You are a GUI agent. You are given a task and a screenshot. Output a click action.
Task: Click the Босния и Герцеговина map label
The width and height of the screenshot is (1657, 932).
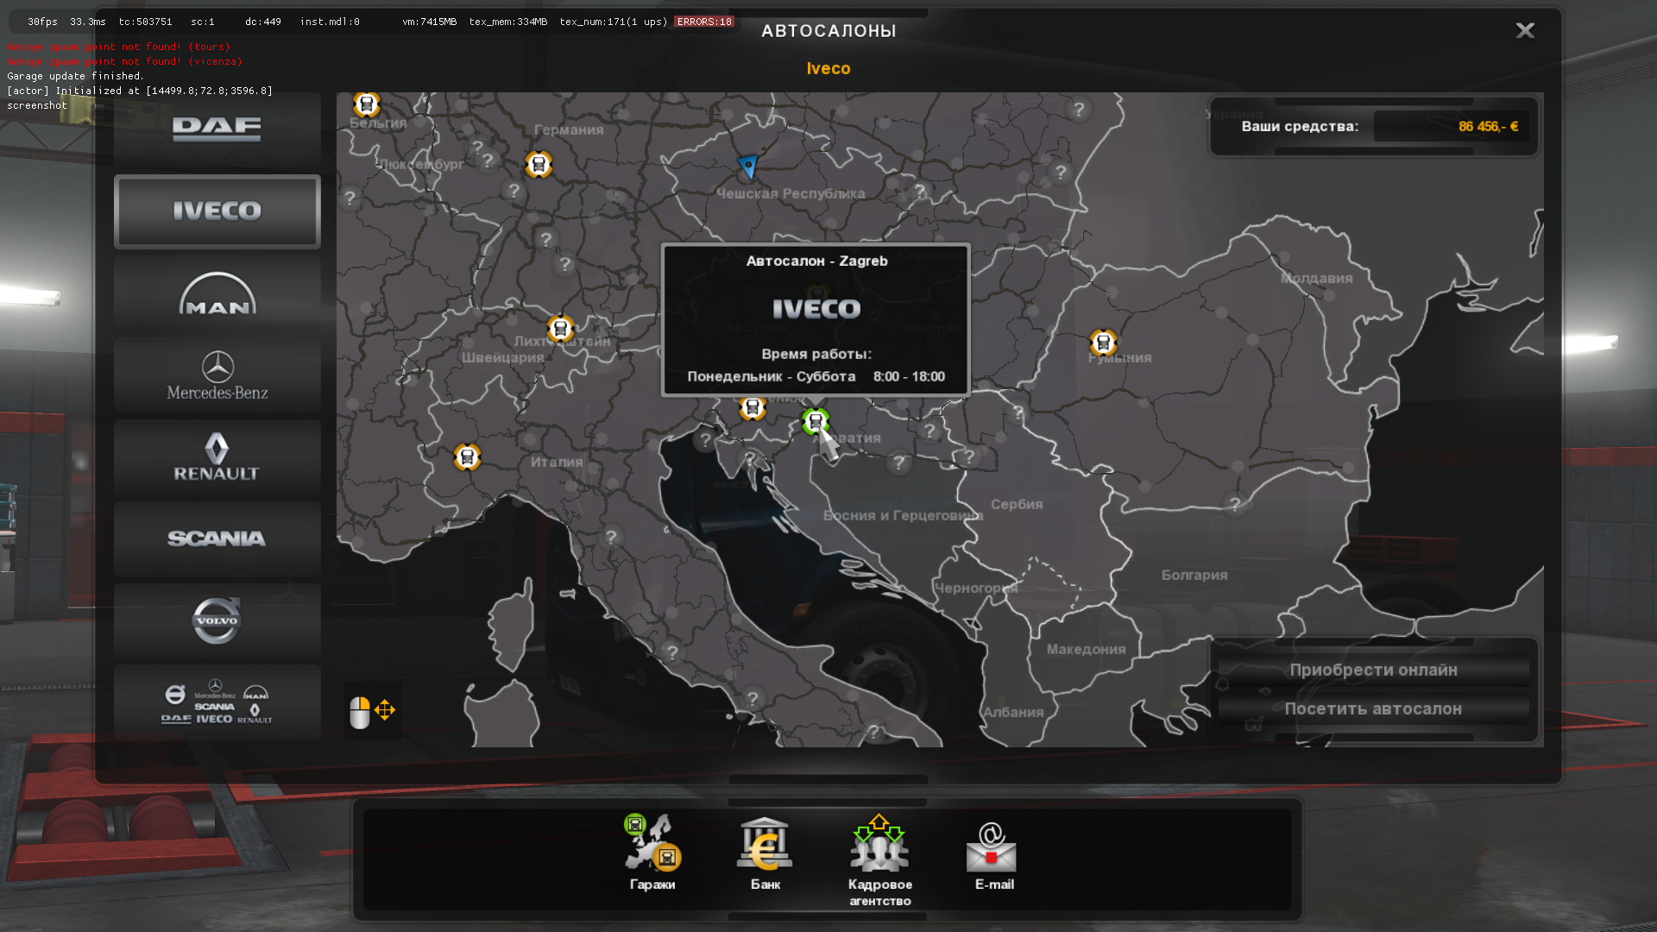(x=903, y=515)
